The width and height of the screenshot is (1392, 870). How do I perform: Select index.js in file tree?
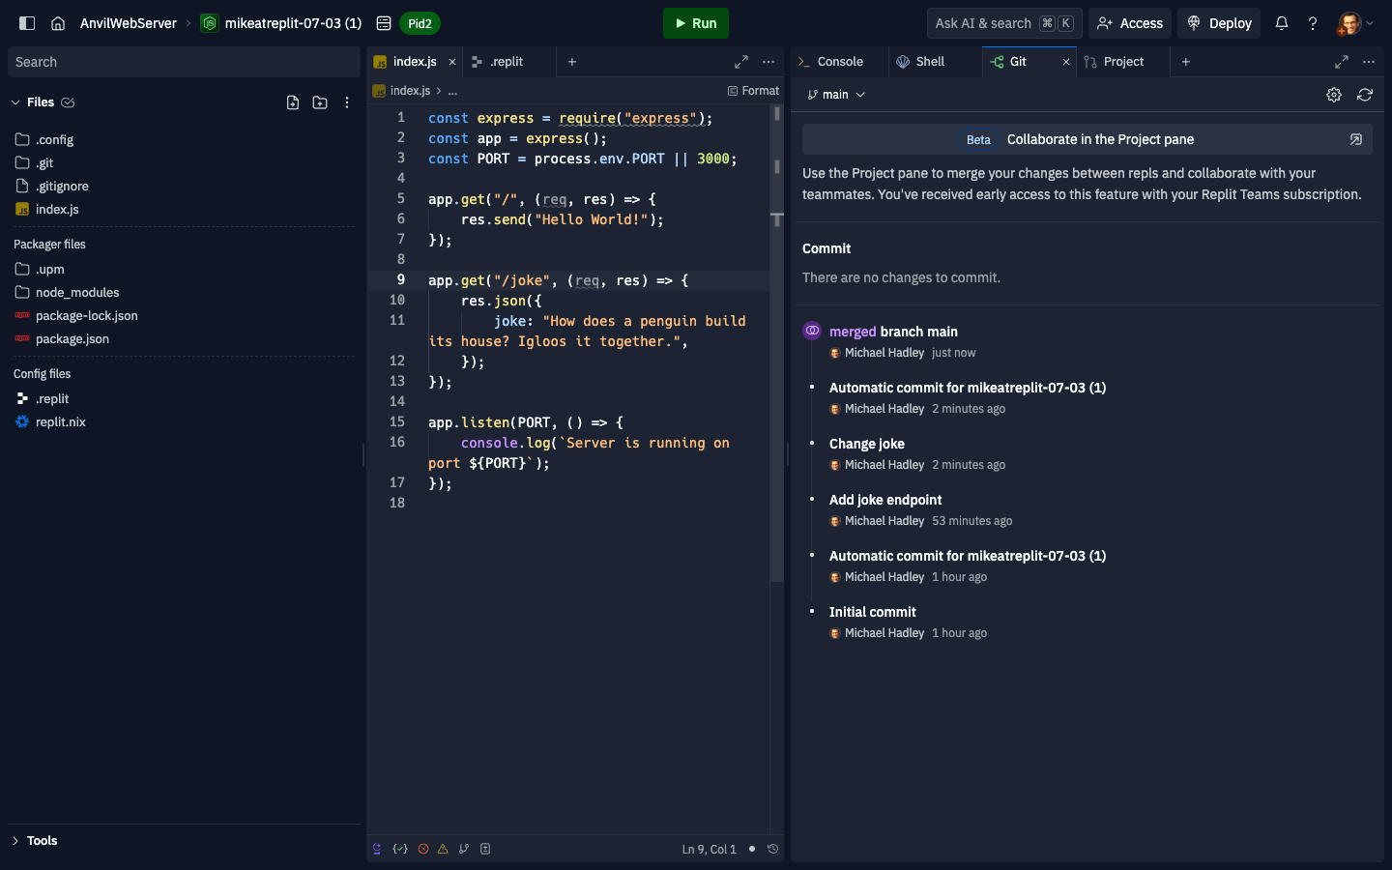point(184,210)
